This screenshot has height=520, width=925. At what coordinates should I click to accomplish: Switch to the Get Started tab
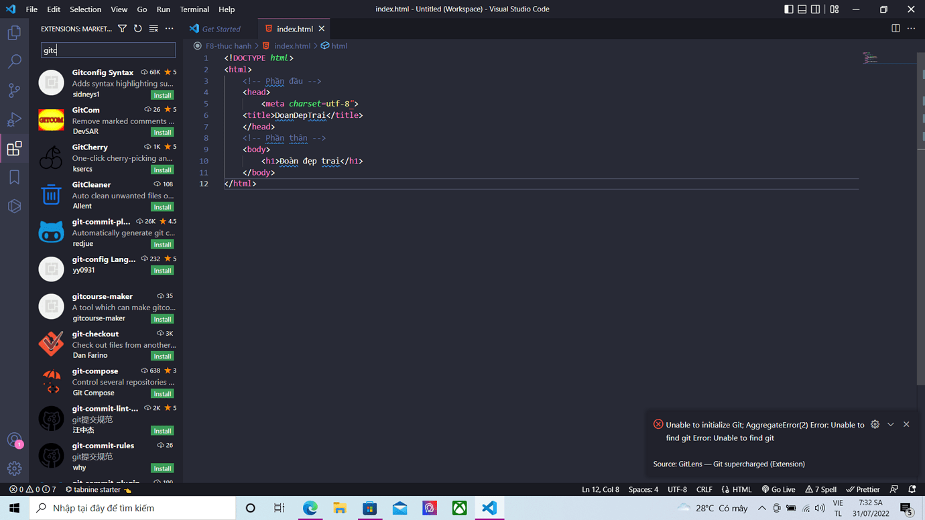(x=221, y=29)
